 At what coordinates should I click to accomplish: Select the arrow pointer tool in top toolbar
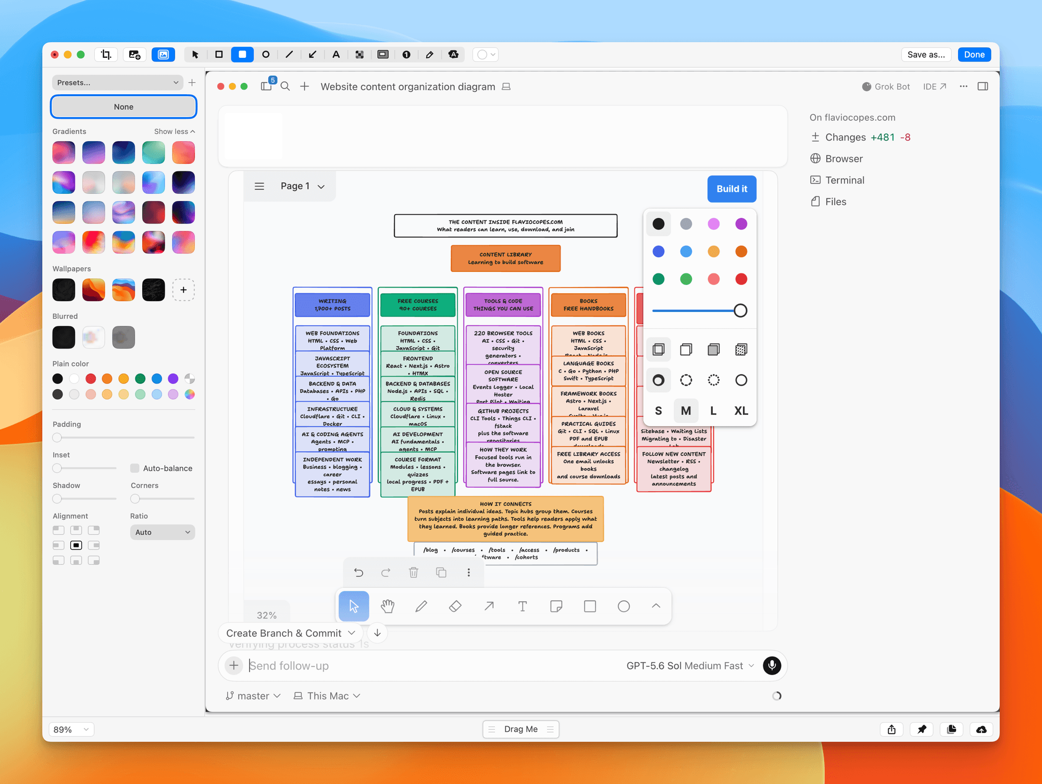click(195, 55)
